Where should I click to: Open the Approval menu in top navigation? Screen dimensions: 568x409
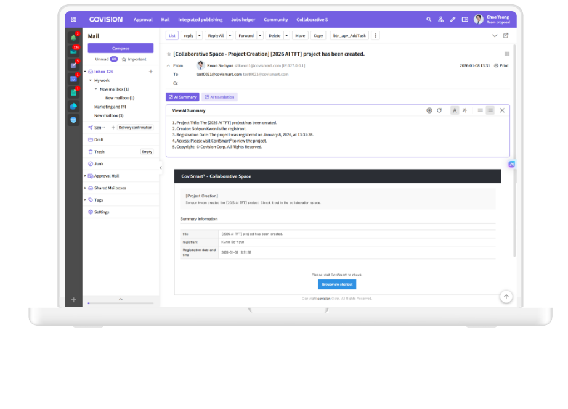pyautogui.click(x=143, y=19)
